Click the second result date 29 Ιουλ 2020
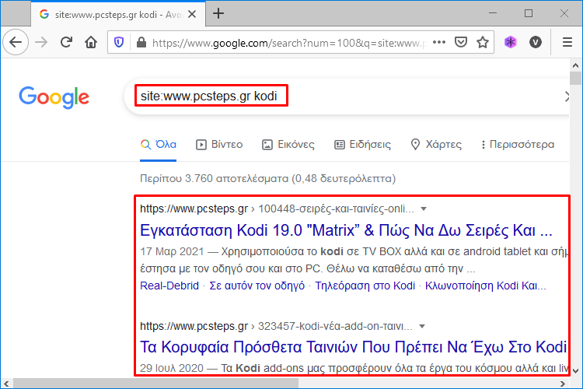The height and width of the screenshot is (389, 583). click(172, 368)
